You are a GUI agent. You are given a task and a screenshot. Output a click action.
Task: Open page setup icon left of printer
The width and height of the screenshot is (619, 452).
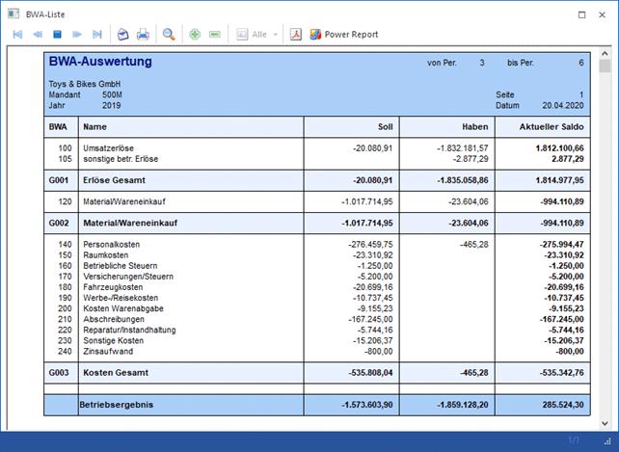(x=123, y=35)
